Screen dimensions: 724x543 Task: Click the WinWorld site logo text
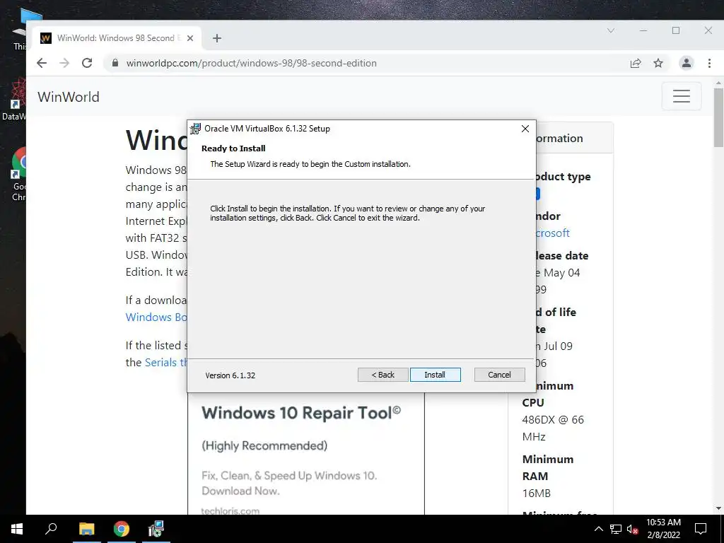pos(69,97)
